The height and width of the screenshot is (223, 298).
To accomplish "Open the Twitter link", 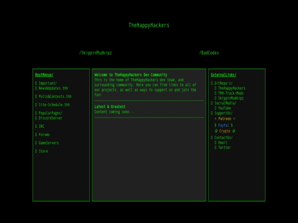I will [224, 148].
